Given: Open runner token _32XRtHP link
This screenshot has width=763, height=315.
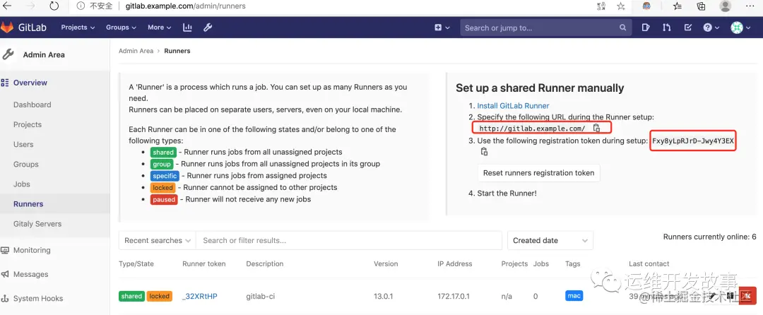Looking at the screenshot, I should click(x=199, y=296).
